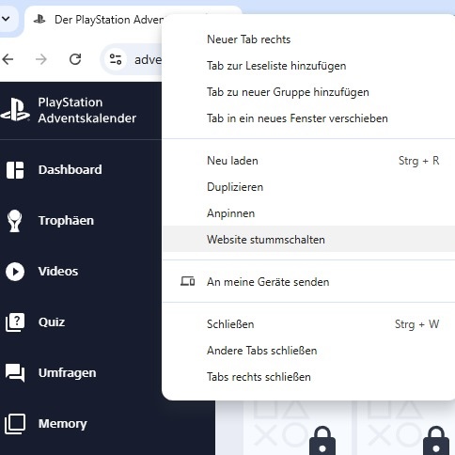Choose Tab zu neuer Gruppe hinzufügen

tap(308, 92)
